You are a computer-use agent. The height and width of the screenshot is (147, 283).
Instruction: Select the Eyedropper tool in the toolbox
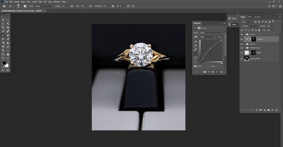(x=3, y=31)
